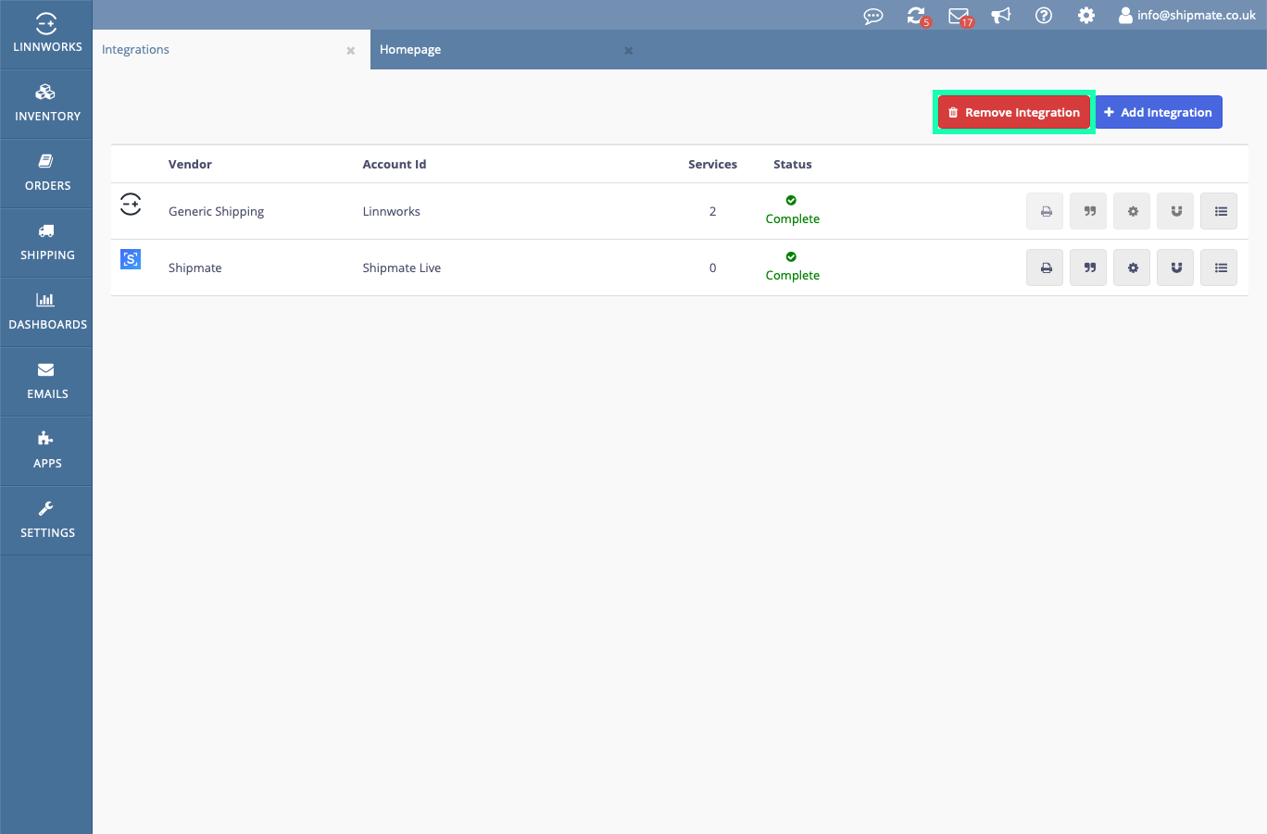Click the quote button for Shipmate
This screenshot has width=1267, height=834.
(x=1088, y=268)
